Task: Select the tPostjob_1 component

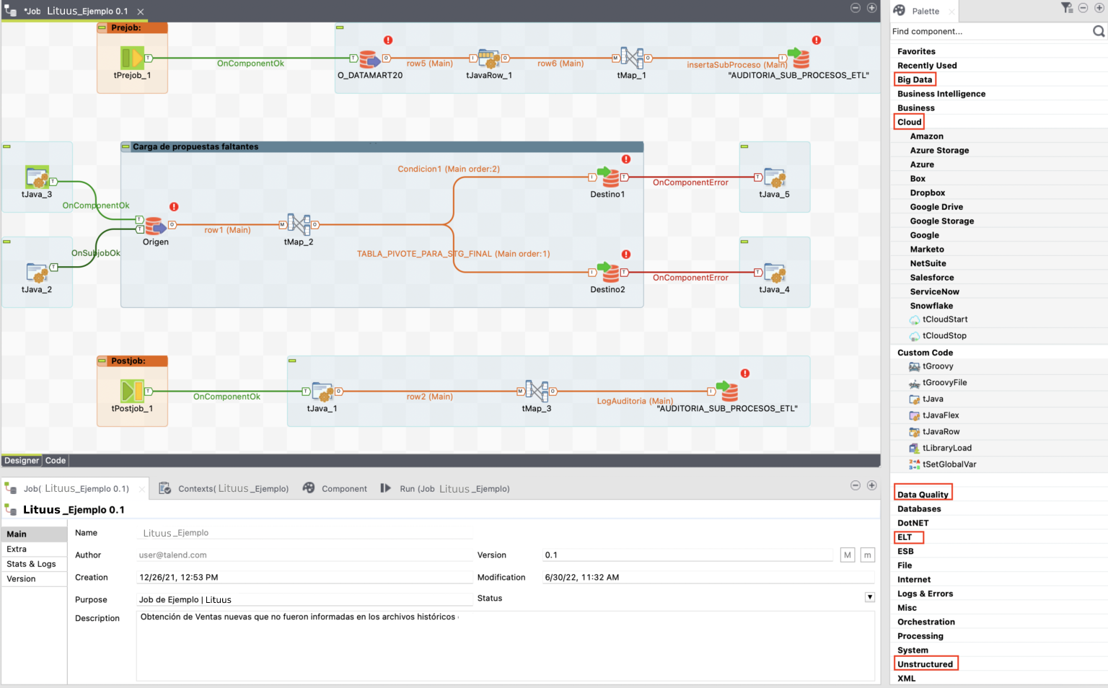Action: (132, 392)
